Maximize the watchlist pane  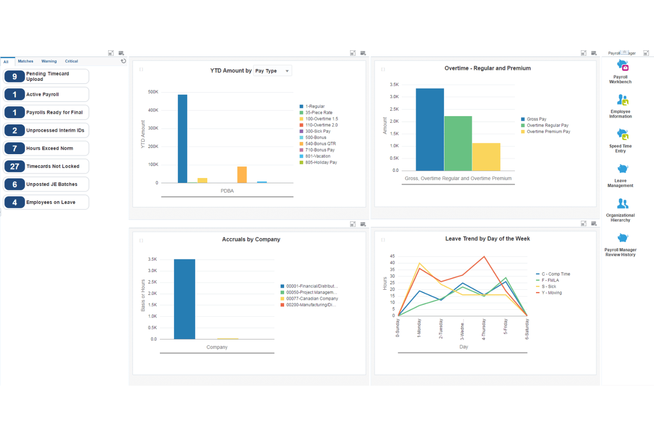[x=111, y=53]
